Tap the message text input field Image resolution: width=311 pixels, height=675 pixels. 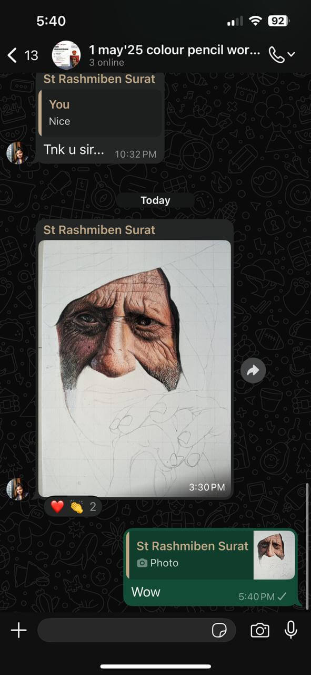pos(136,630)
